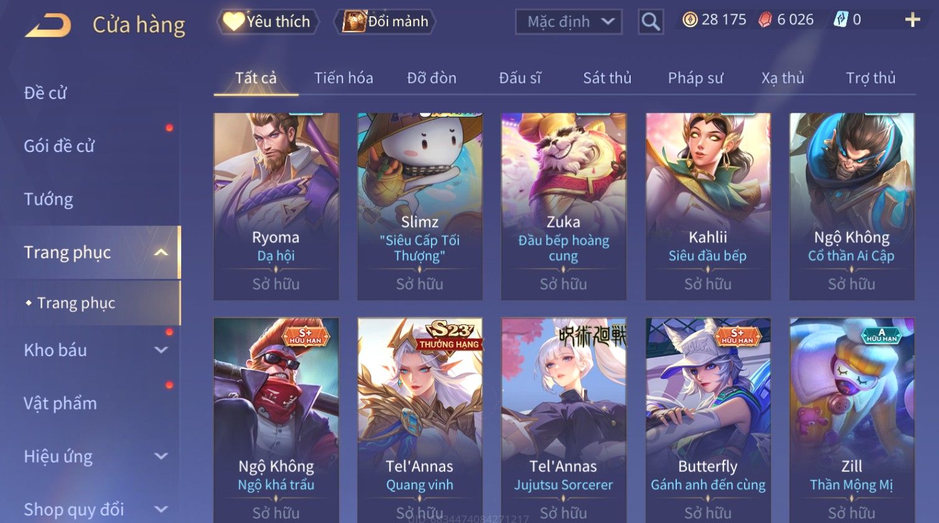
Task: Open the Mặc định sort dropdown
Action: coord(569,22)
